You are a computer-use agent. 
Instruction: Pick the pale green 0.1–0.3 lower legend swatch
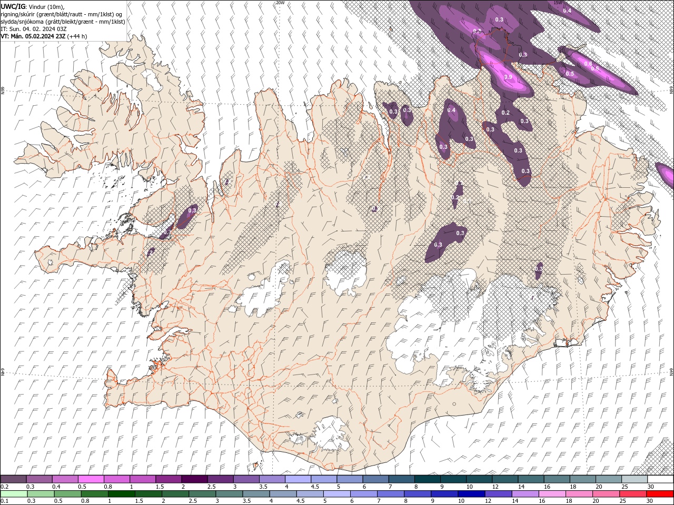13,493
